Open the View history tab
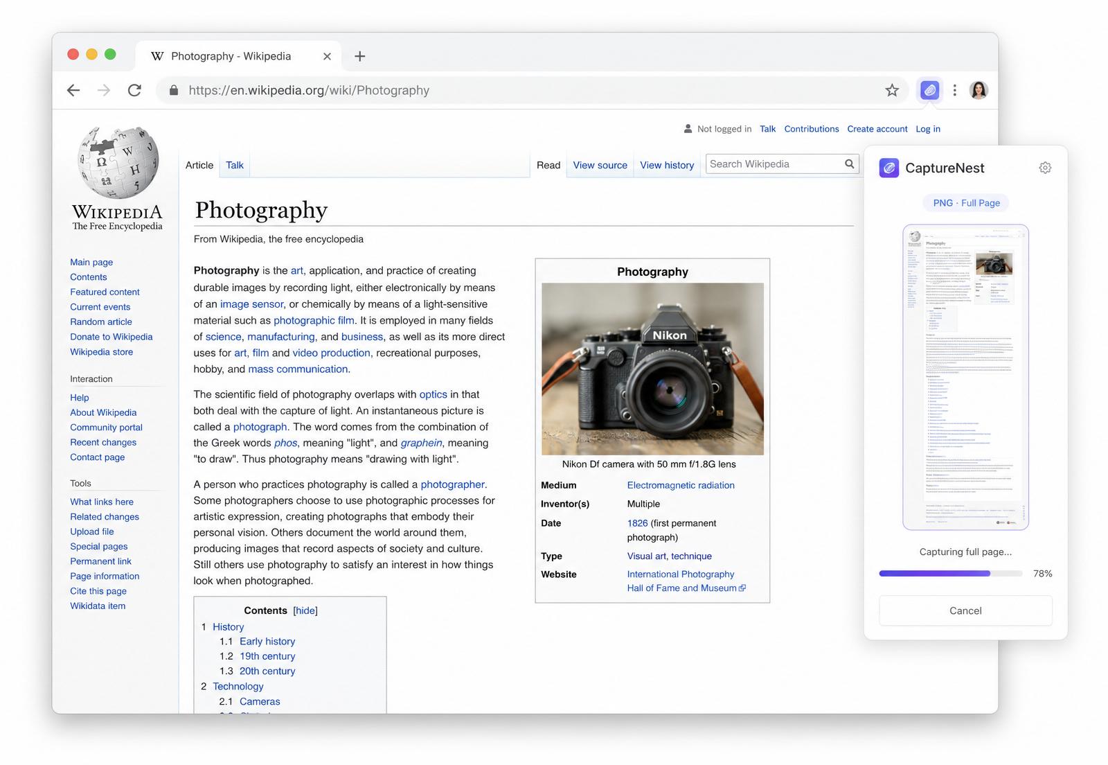1108x765 pixels. pos(667,165)
